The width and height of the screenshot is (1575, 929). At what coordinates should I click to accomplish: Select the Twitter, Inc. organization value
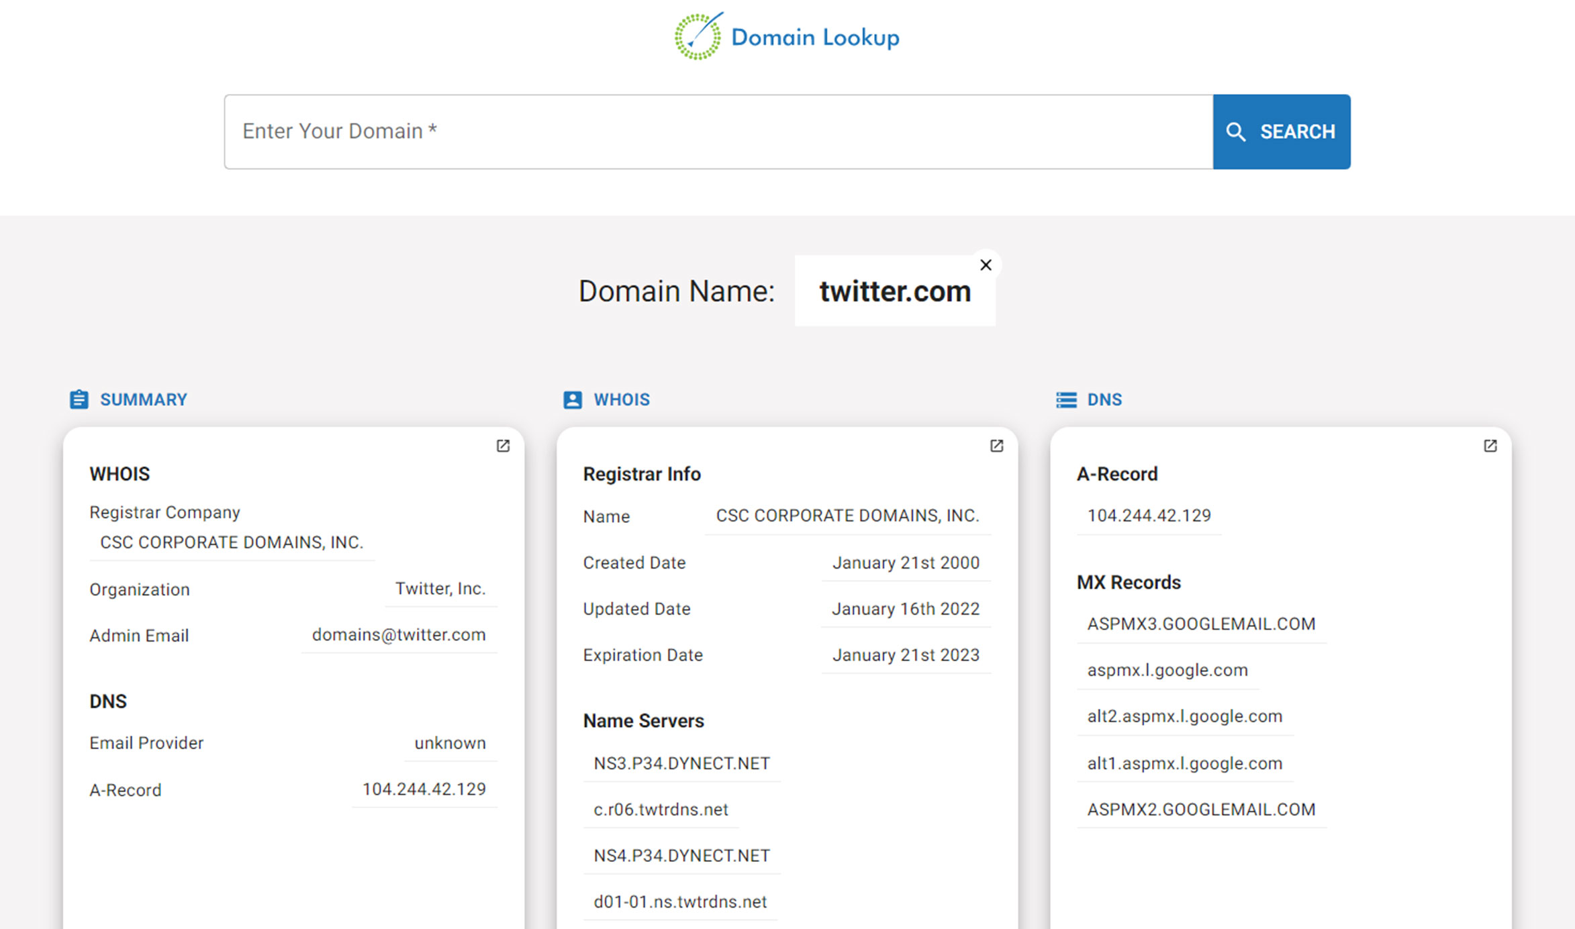440,589
